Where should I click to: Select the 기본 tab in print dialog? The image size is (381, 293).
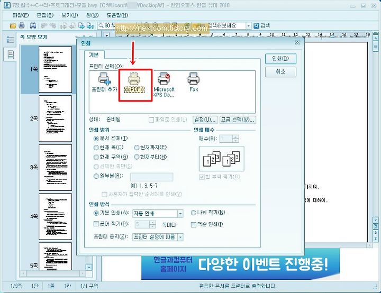point(94,55)
